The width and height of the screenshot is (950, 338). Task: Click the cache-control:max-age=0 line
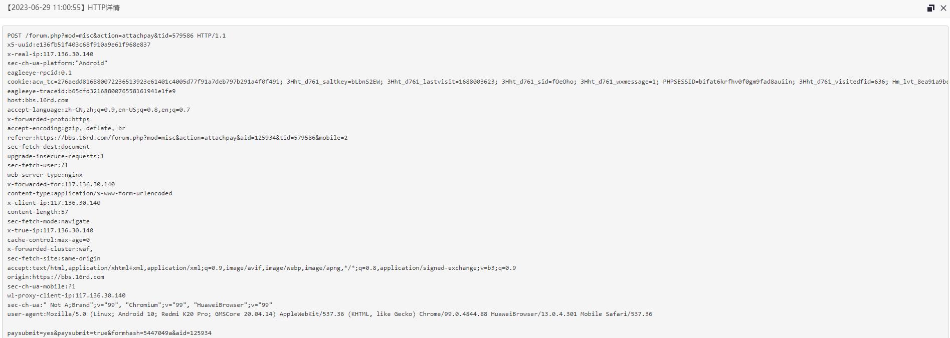coord(49,240)
